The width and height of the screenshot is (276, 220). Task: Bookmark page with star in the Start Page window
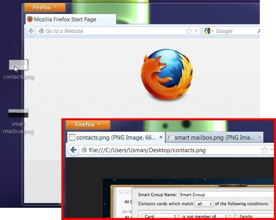tap(189, 31)
